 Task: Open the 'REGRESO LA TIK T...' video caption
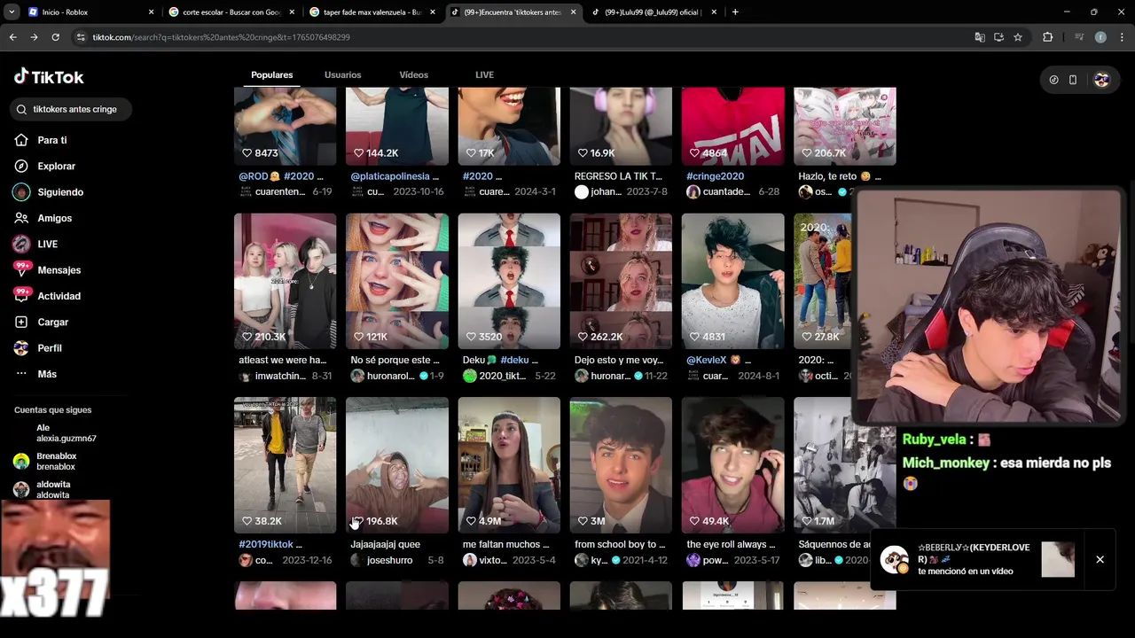tap(618, 176)
